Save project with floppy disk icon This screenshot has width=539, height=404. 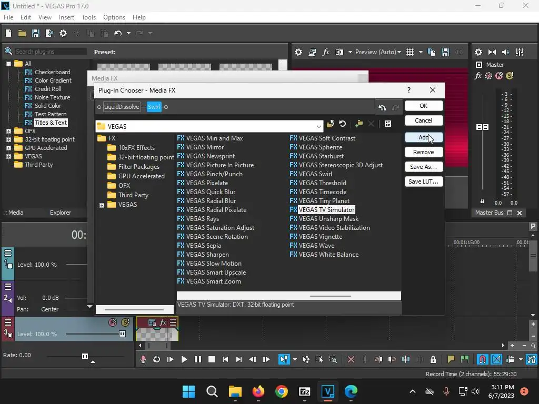[x=35, y=33]
